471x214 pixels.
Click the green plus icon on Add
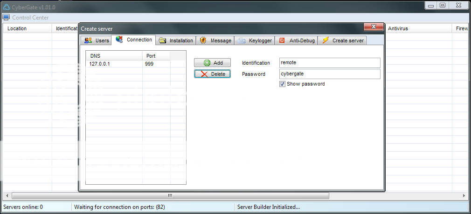click(x=207, y=63)
